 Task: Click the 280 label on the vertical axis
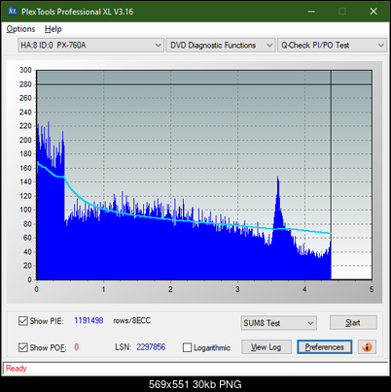[25, 84]
